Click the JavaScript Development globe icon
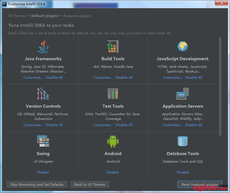Screen dimensions: 230x193 tap(183, 46)
